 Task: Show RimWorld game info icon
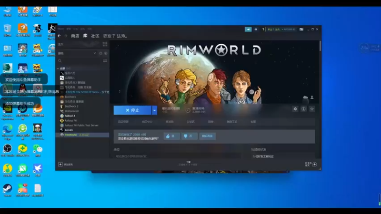(x=303, y=109)
